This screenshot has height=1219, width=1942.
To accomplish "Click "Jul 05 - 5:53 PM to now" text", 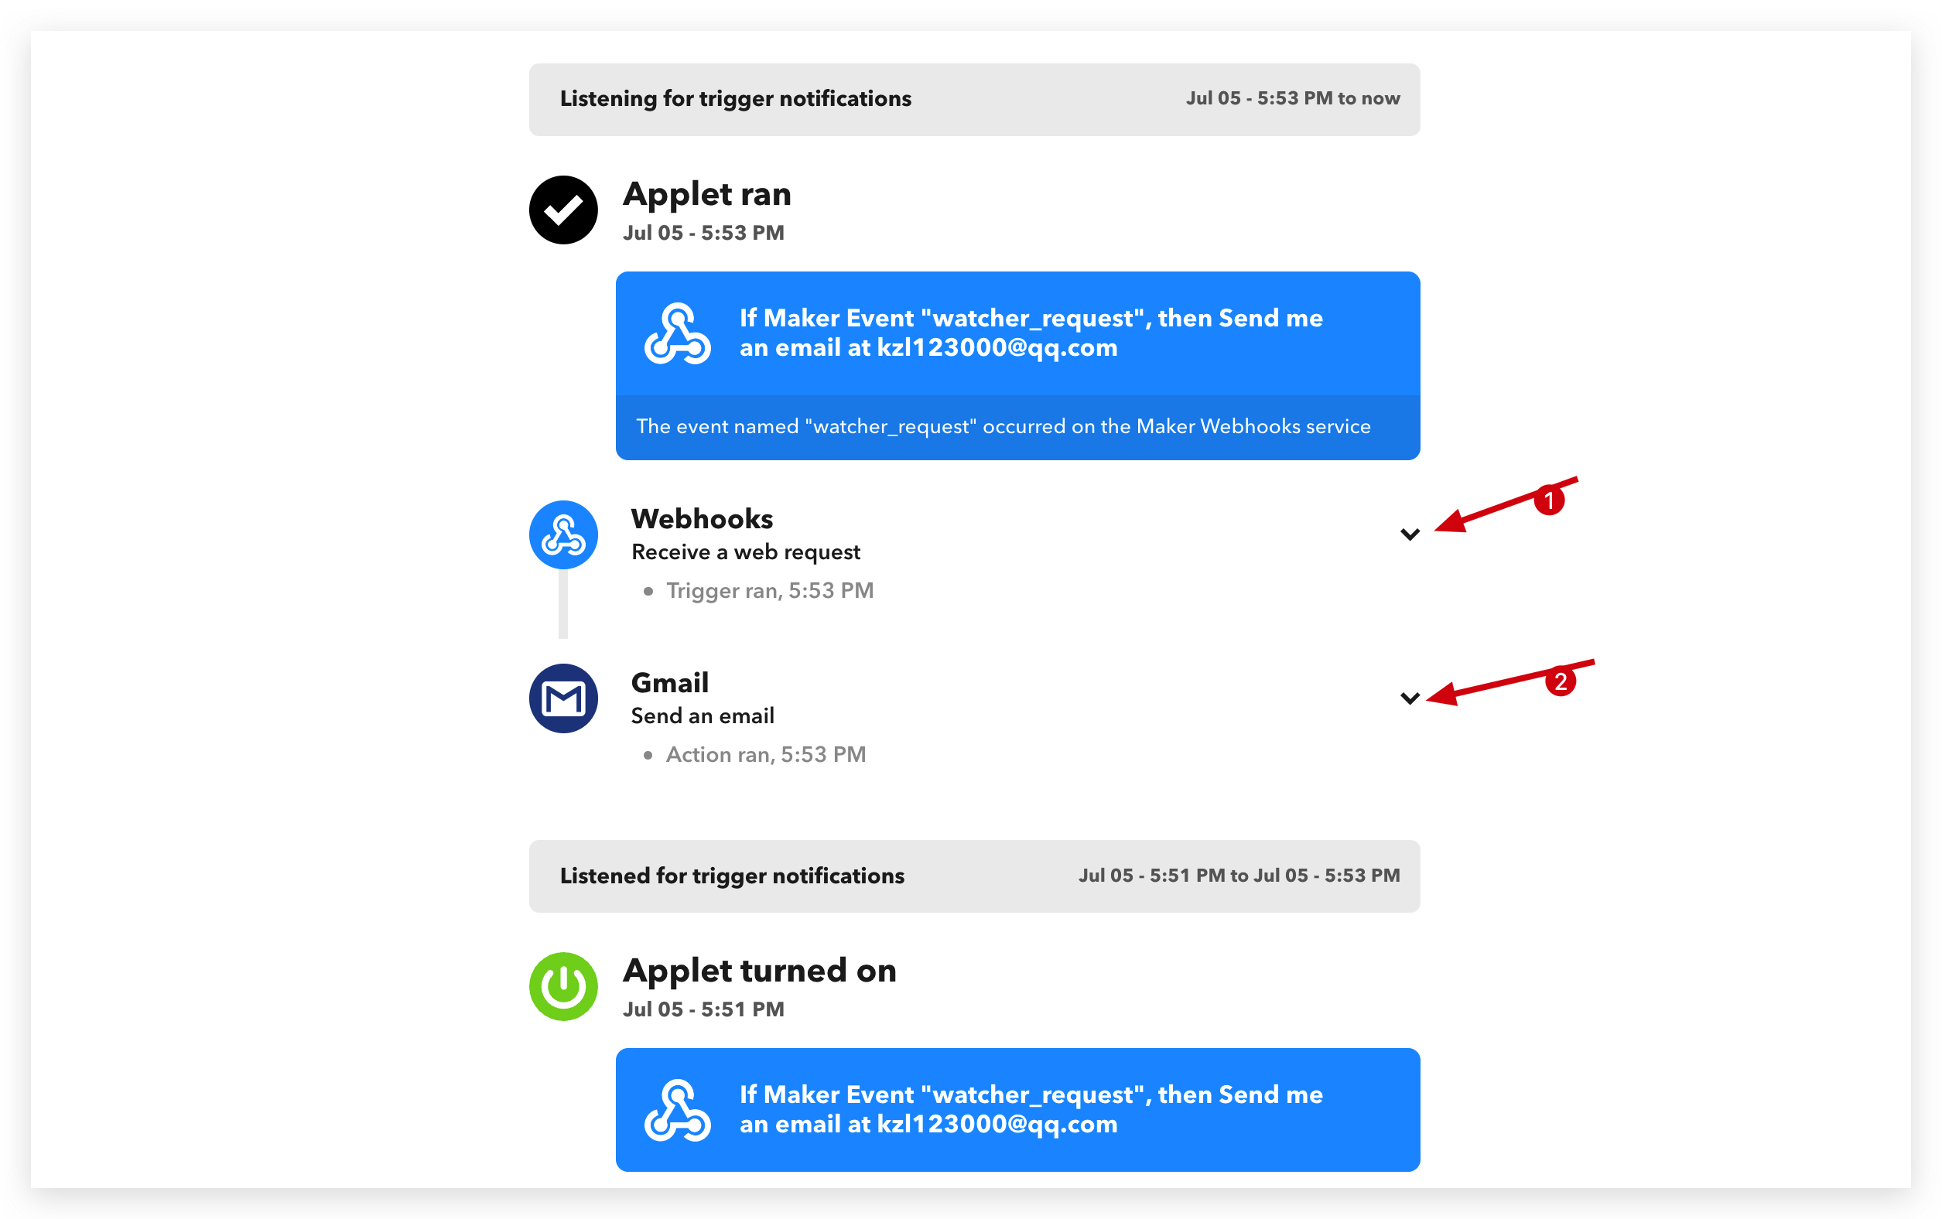I will 1293,98.
